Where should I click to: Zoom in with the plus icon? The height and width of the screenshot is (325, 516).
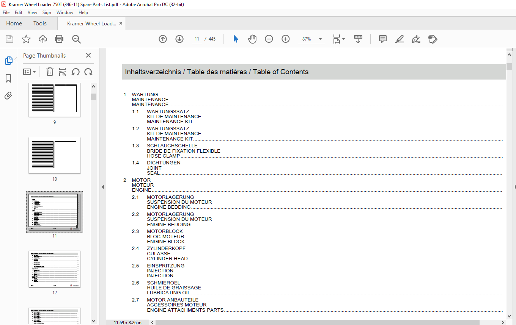click(286, 39)
